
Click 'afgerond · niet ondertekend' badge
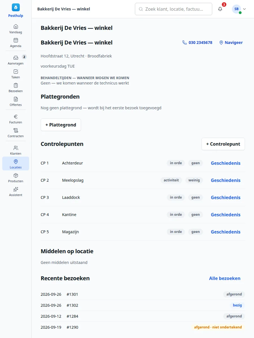pyautogui.click(x=218, y=327)
